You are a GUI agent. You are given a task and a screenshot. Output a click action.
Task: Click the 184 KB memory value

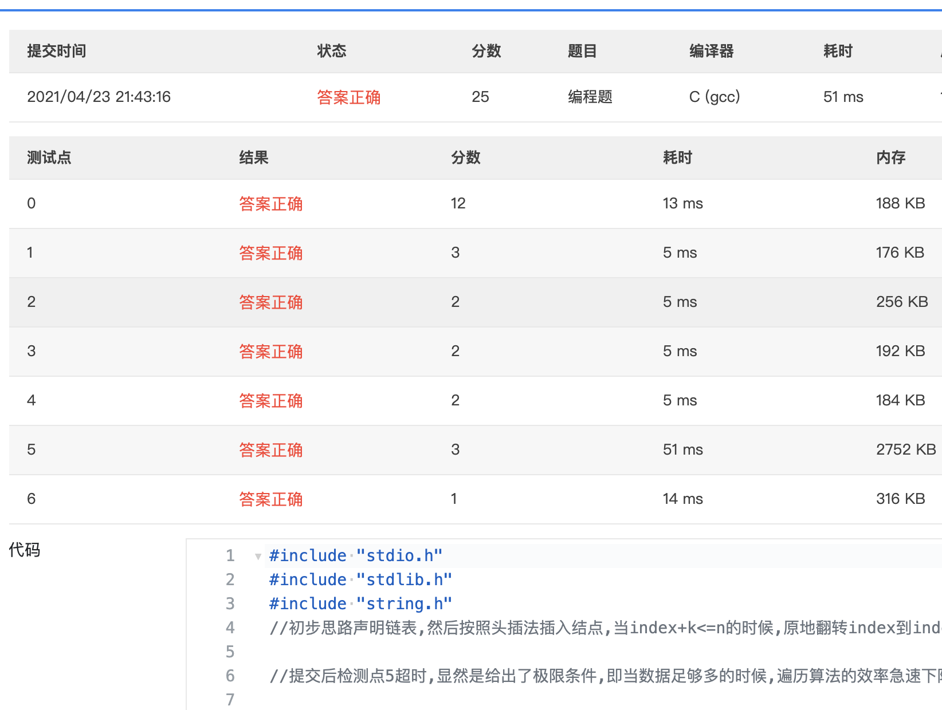(x=900, y=400)
